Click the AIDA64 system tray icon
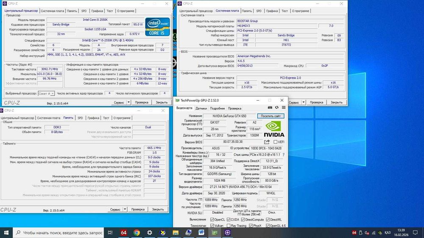The width and height of the screenshot is (424, 238). coord(354,233)
